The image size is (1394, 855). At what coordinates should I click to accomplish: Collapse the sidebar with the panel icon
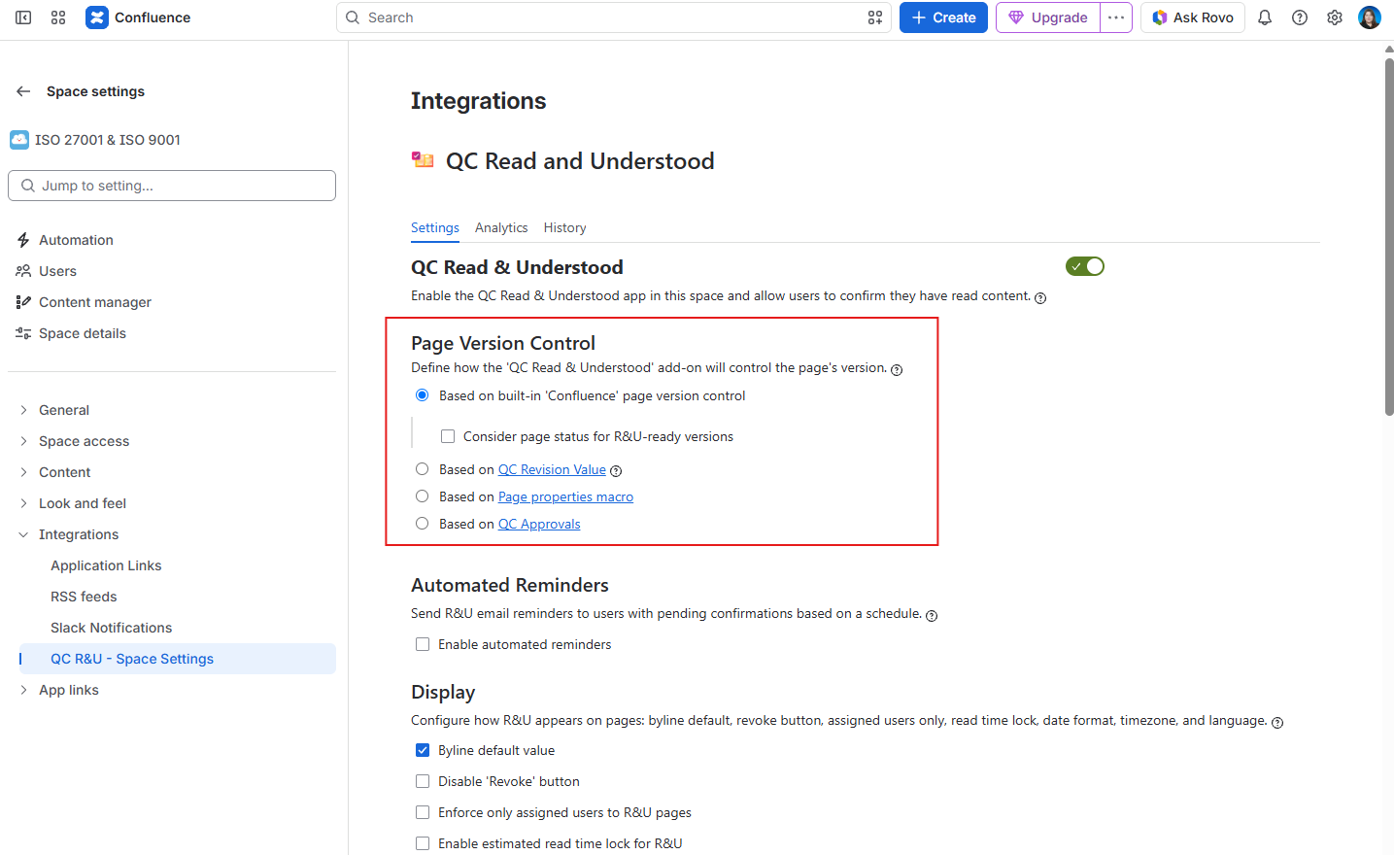coord(23,17)
